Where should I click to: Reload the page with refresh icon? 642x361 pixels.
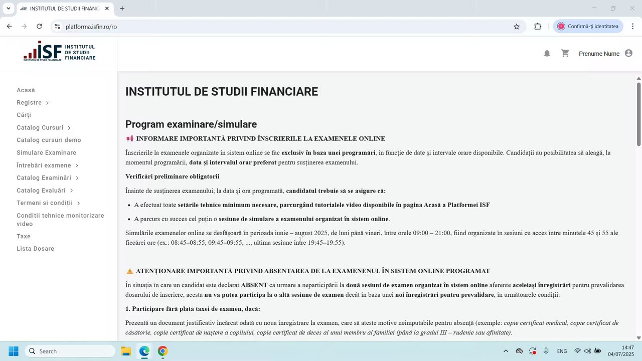(39, 26)
